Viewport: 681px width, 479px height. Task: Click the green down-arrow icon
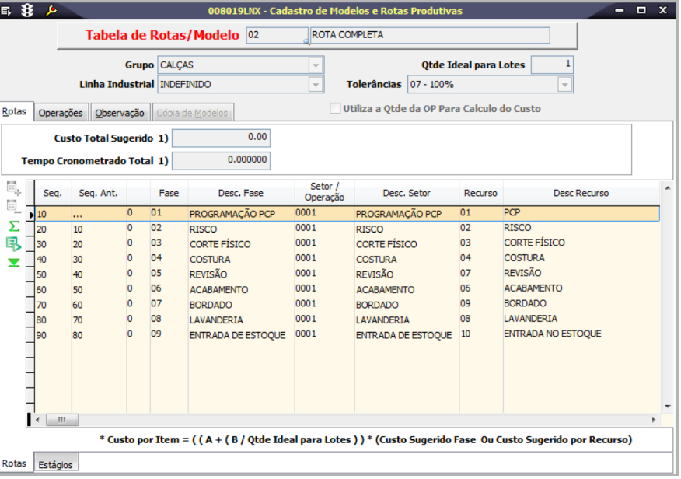tap(14, 263)
